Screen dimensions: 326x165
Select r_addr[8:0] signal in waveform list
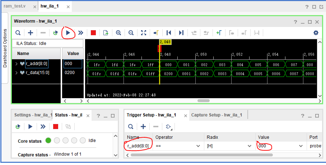point(37,64)
